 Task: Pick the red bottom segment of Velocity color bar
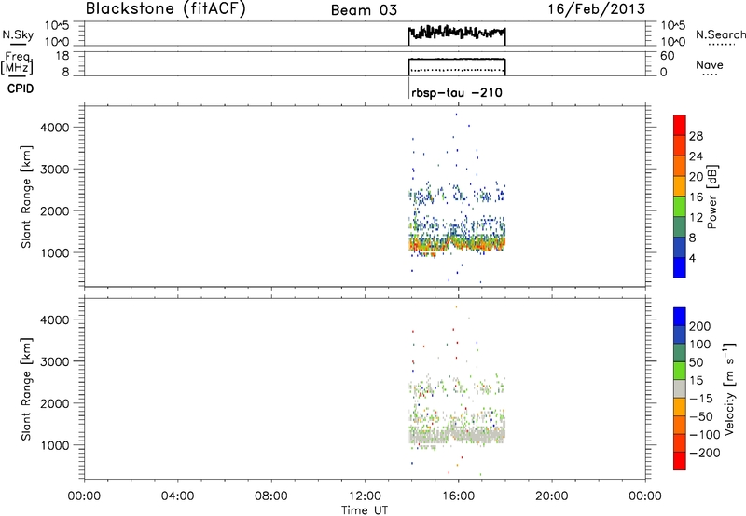[680, 461]
